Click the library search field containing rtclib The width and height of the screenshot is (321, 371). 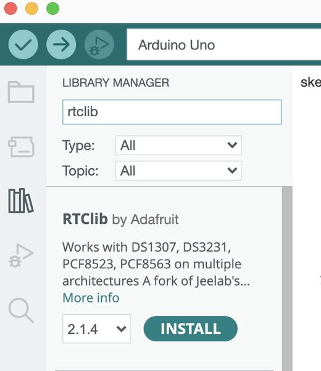[172, 112]
